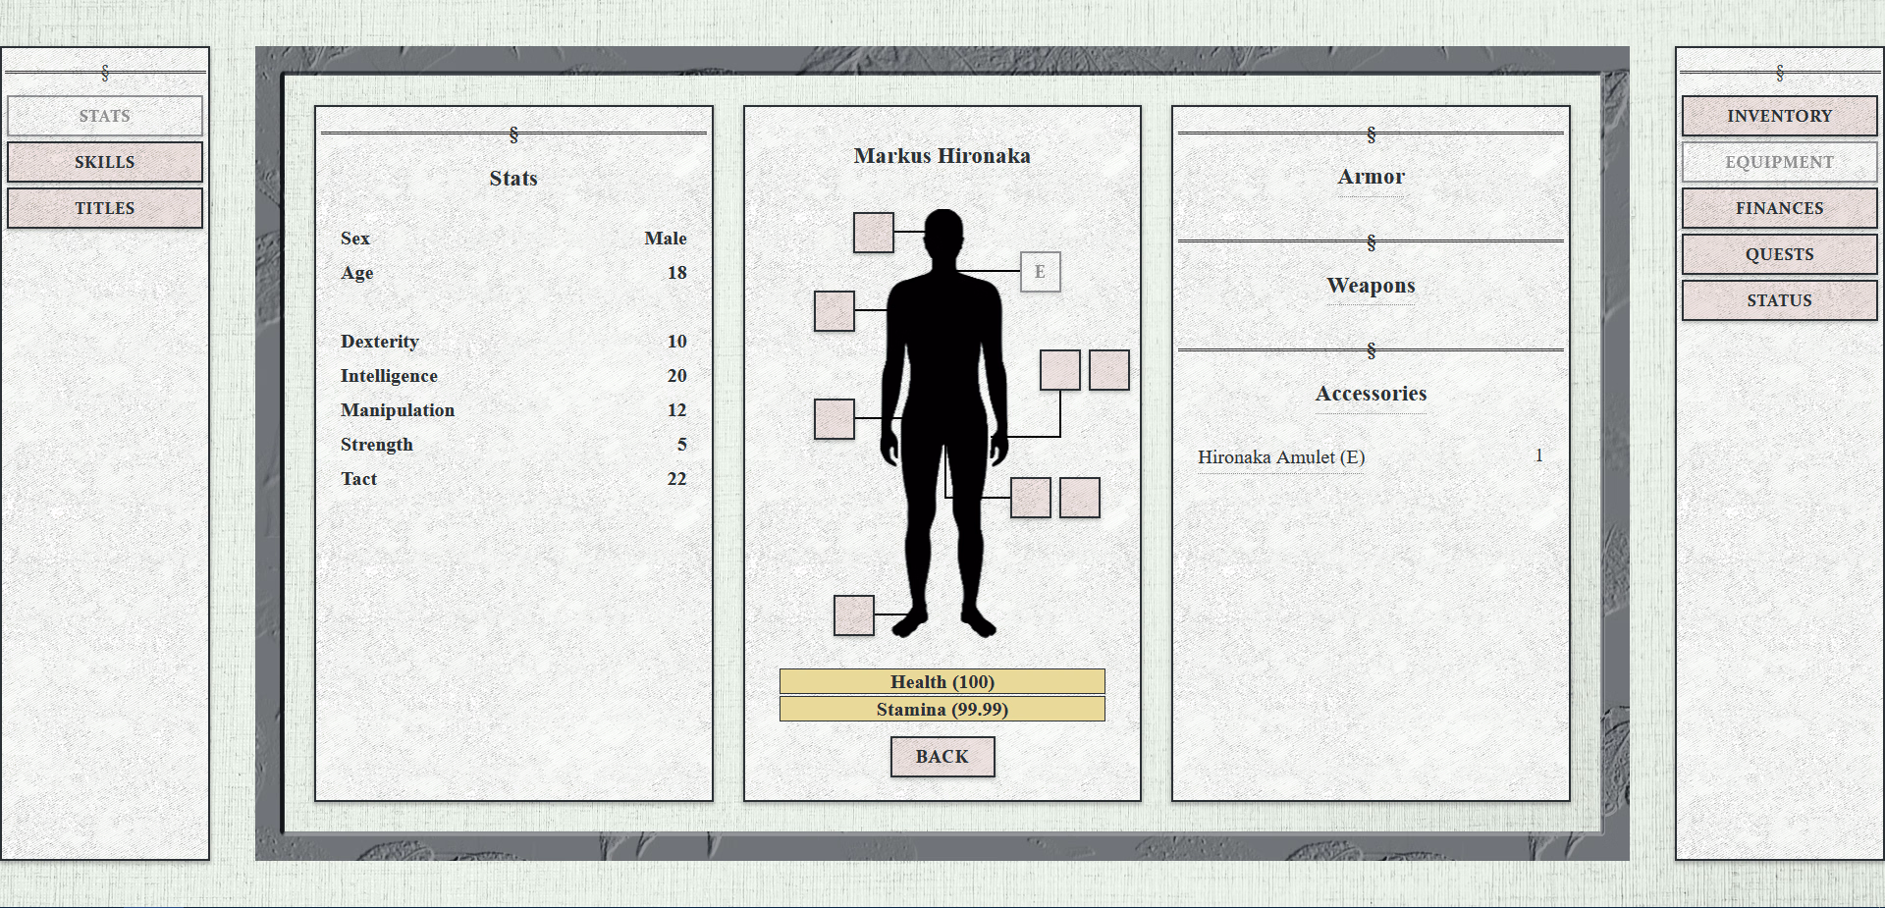Select the upper weapon slot box

tap(1059, 371)
